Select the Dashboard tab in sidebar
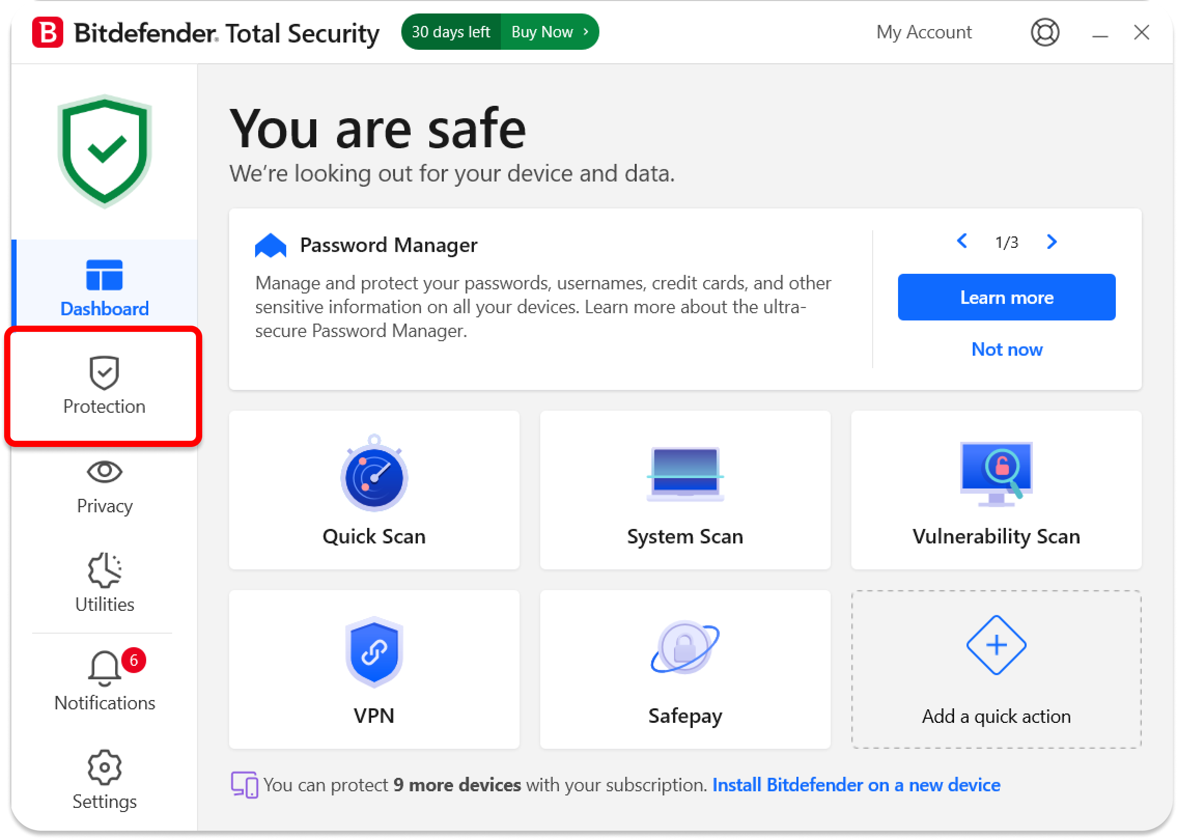 104,286
